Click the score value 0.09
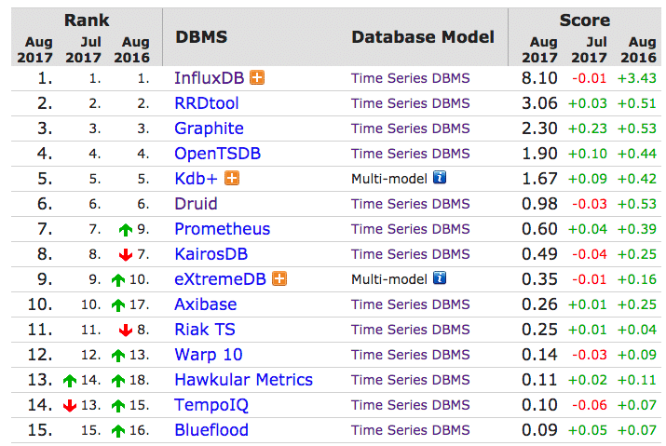This screenshot has height=446, width=666. (x=539, y=430)
